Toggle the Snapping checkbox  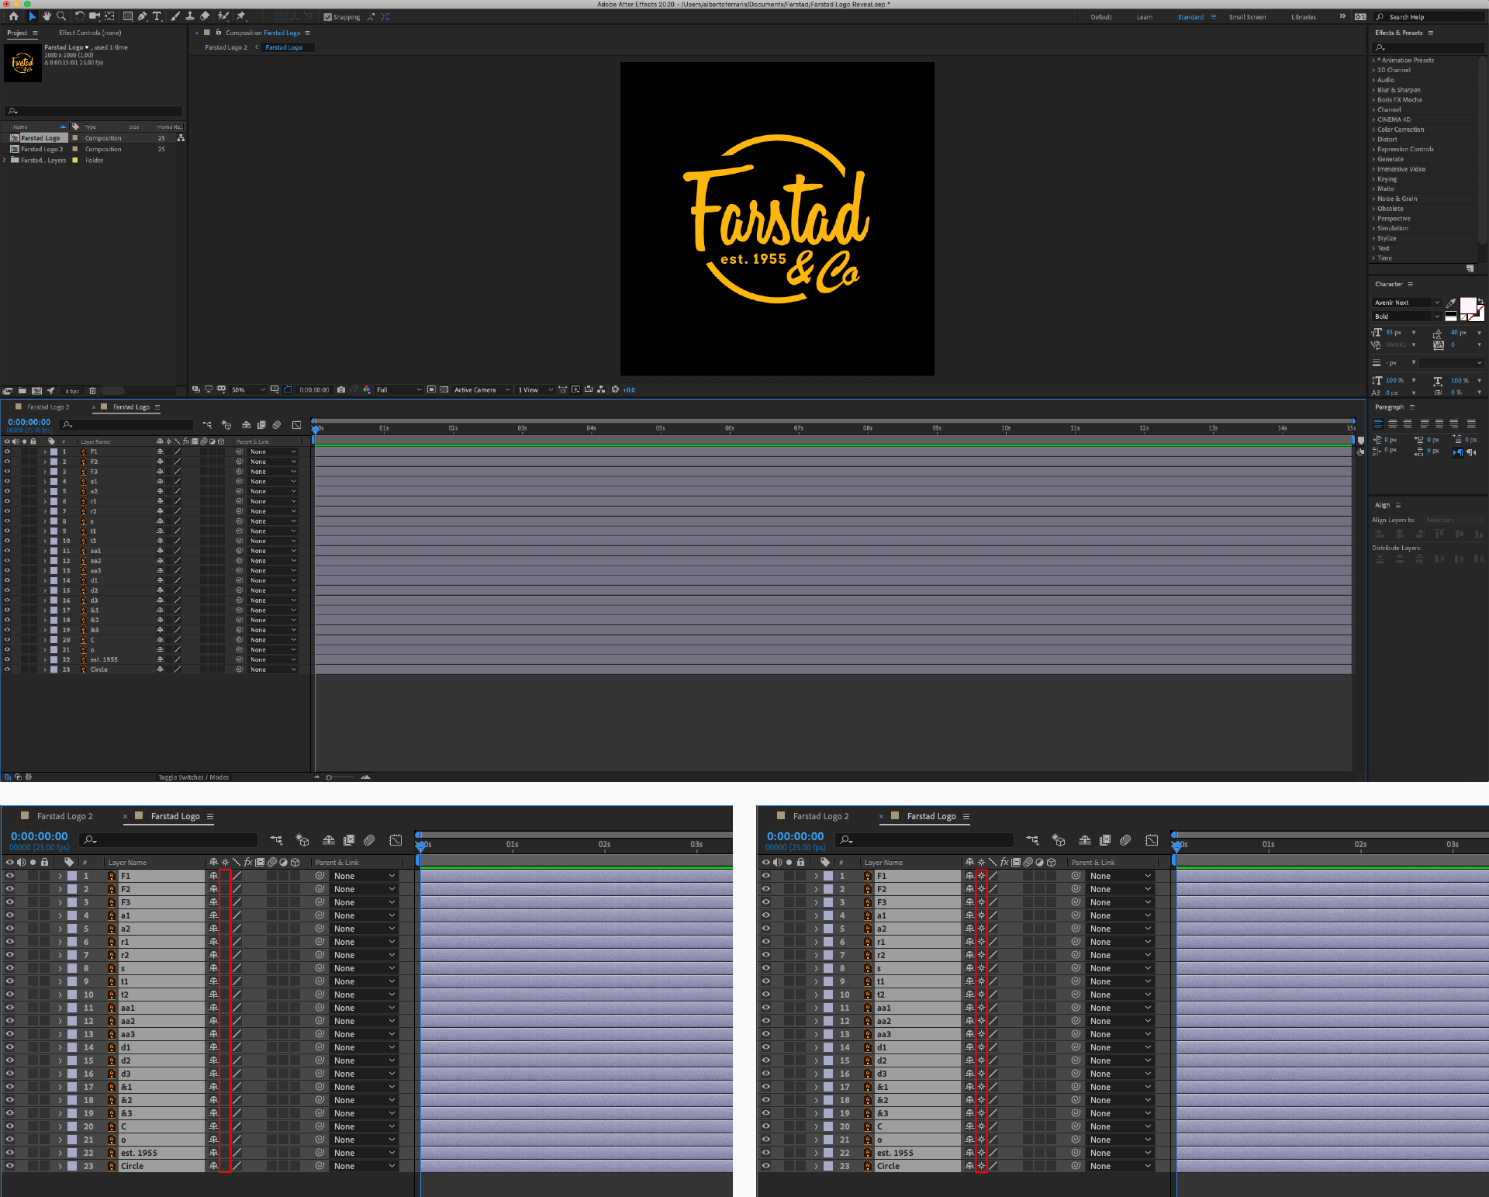[328, 17]
